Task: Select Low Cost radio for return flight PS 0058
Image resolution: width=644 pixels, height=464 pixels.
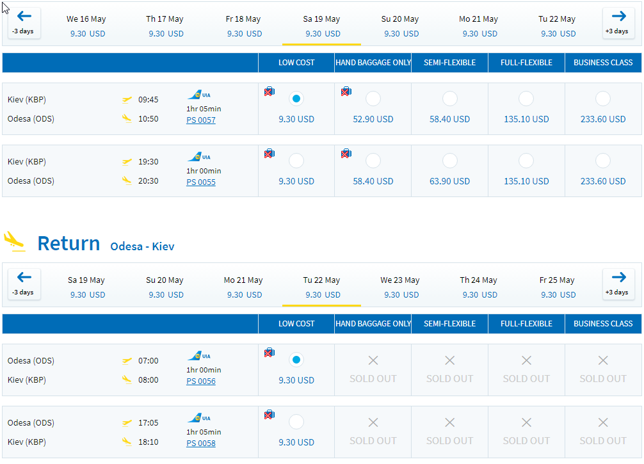Action: pos(296,422)
